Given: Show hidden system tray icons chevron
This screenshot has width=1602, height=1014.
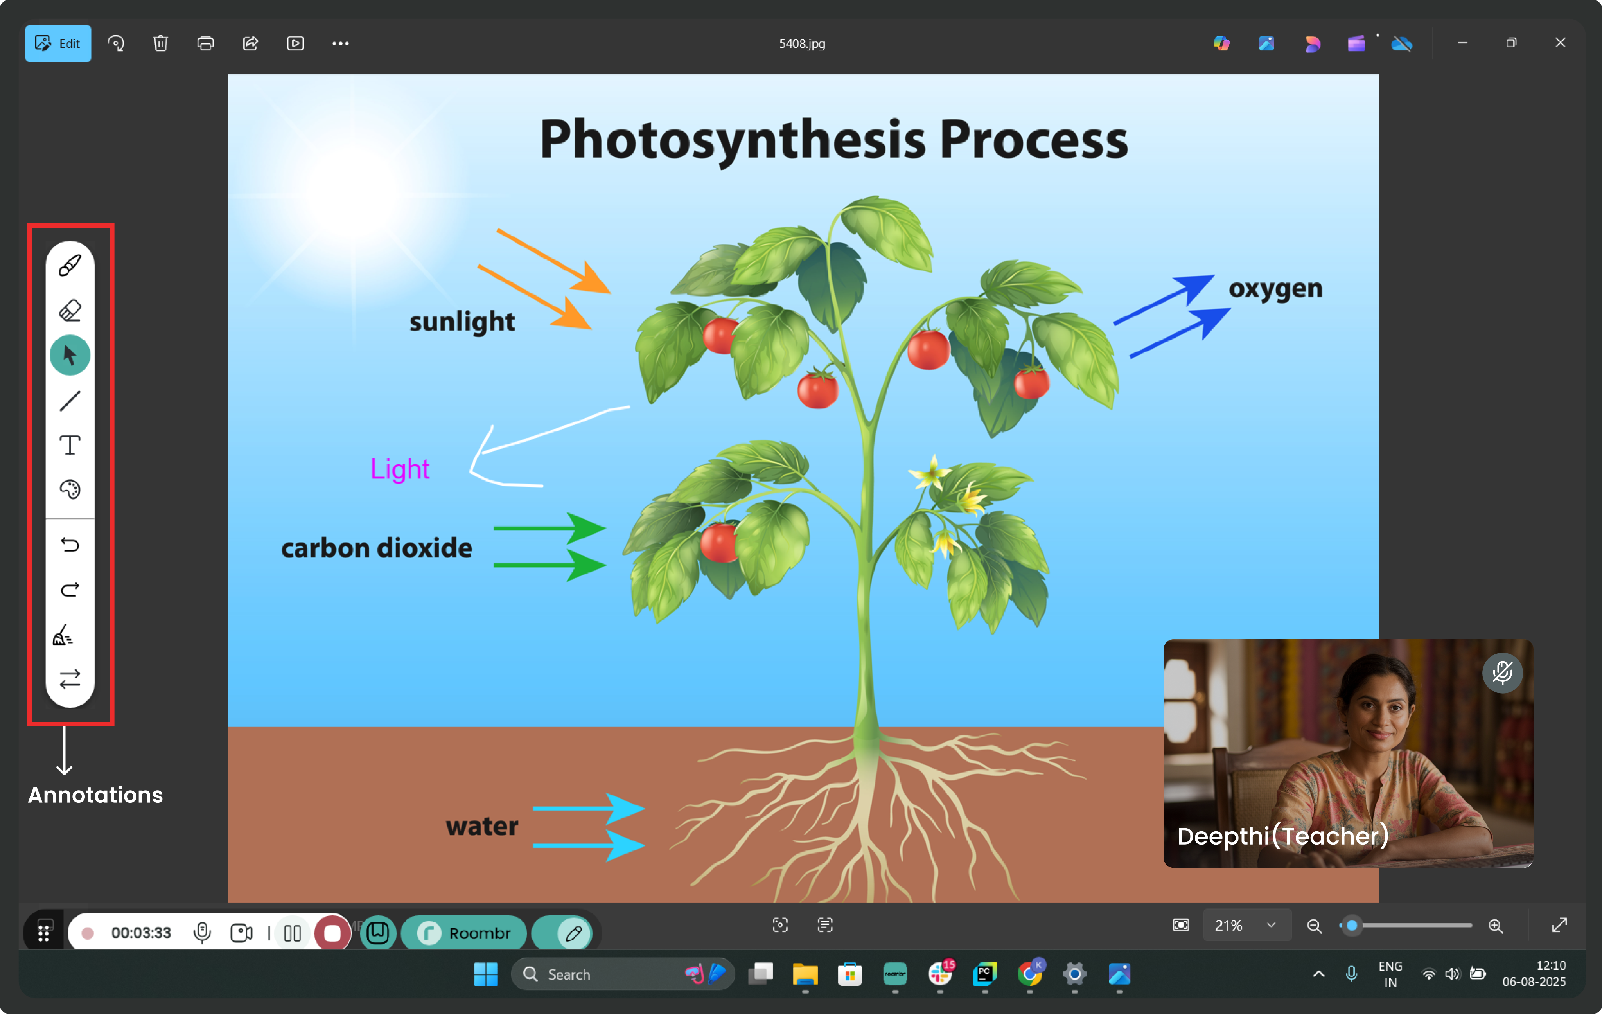Looking at the screenshot, I should click(x=1318, y=974).
